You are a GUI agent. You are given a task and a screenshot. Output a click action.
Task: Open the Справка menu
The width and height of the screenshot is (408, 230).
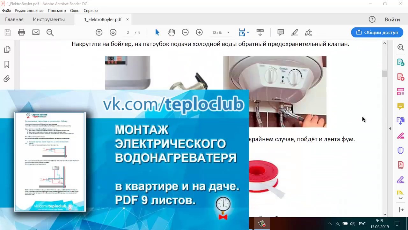(x=91, y=11)
